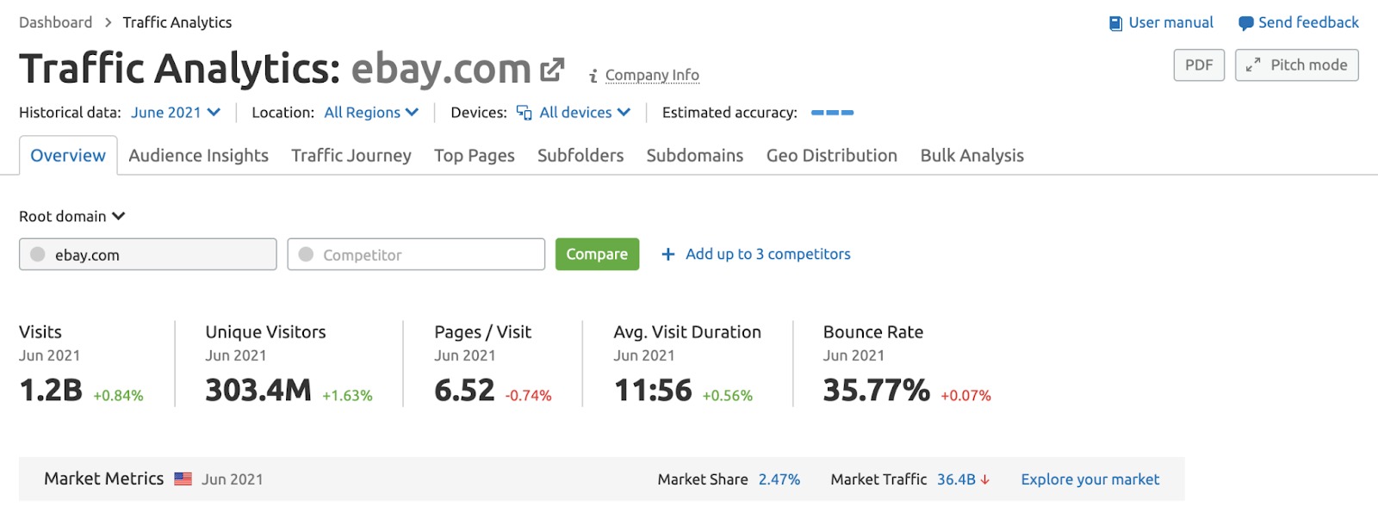Click the Company Info icon

(593, 76)
